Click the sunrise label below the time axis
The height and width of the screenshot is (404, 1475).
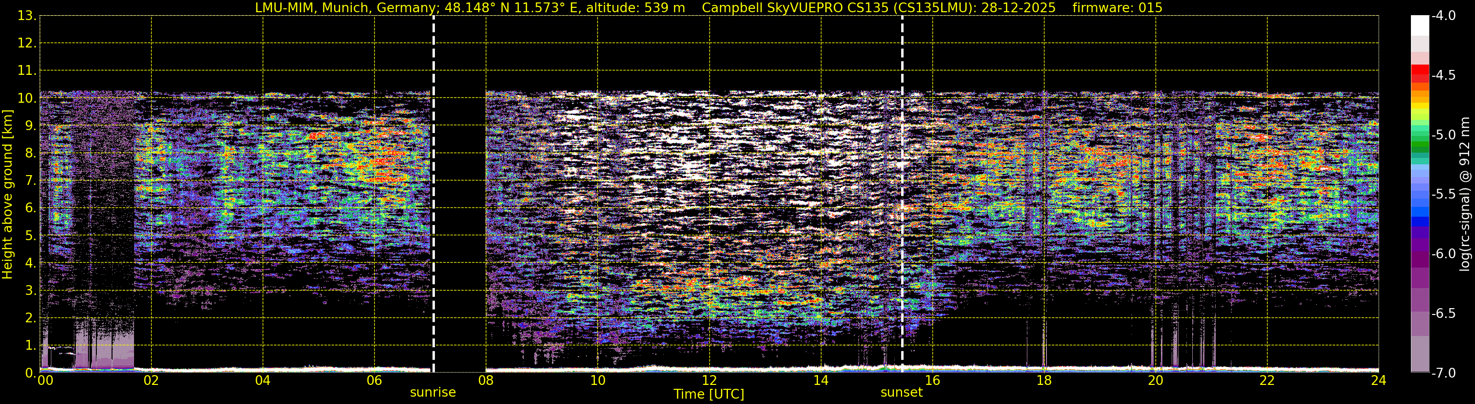click(x=433, y=393)
